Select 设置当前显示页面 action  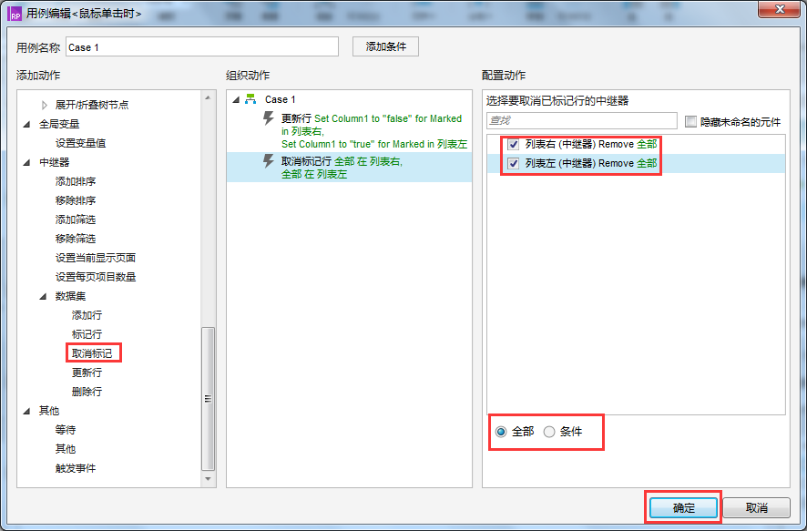click(96, 258)
